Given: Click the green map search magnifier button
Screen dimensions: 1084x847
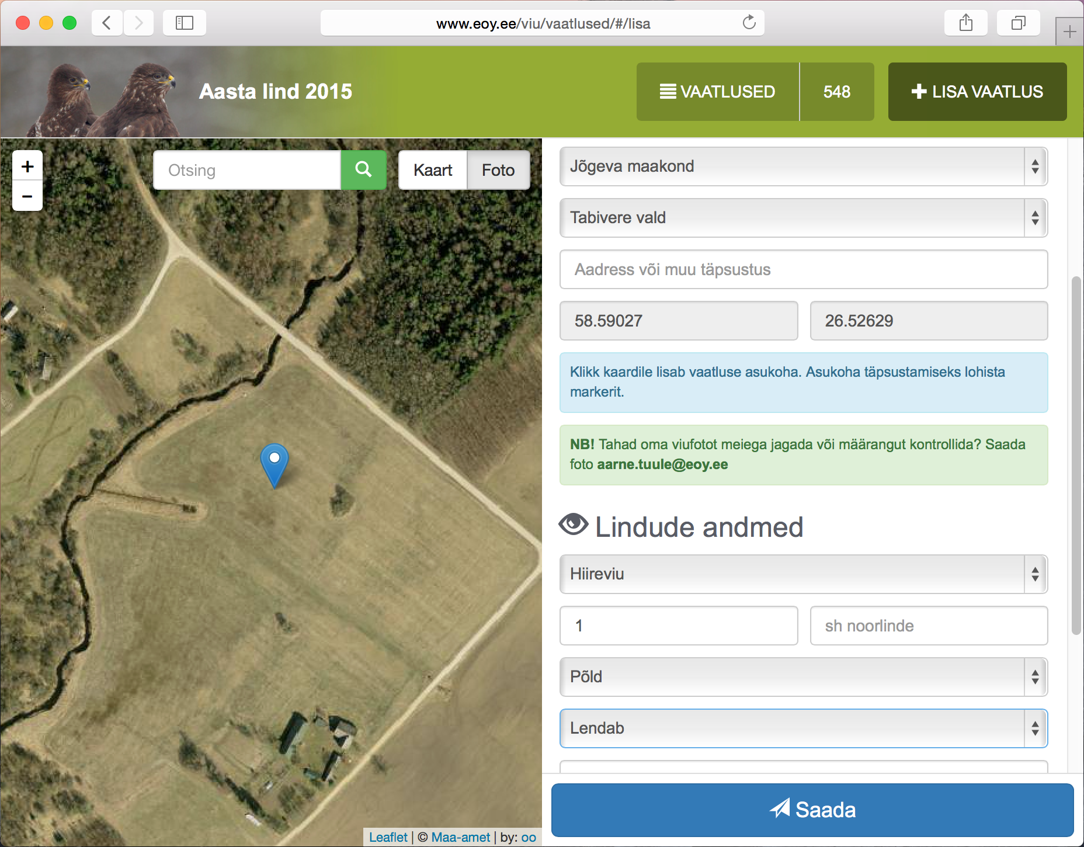Looking at the screenshot, I should [363, 170].
